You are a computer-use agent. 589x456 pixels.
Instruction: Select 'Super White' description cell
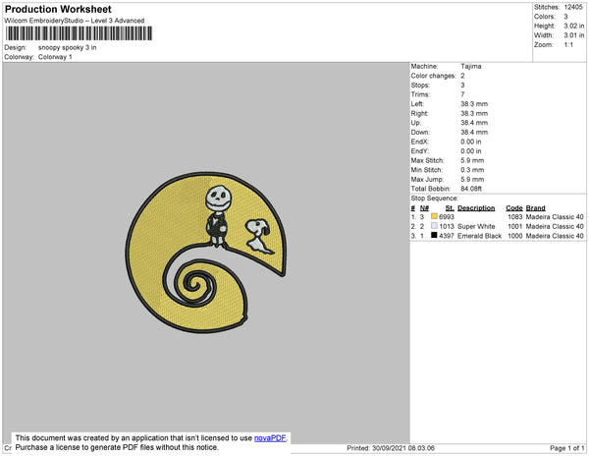tap(476, 226)
